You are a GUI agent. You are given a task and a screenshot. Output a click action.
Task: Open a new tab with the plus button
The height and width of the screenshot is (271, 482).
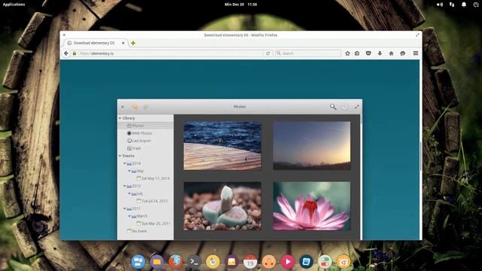point(133,43)
